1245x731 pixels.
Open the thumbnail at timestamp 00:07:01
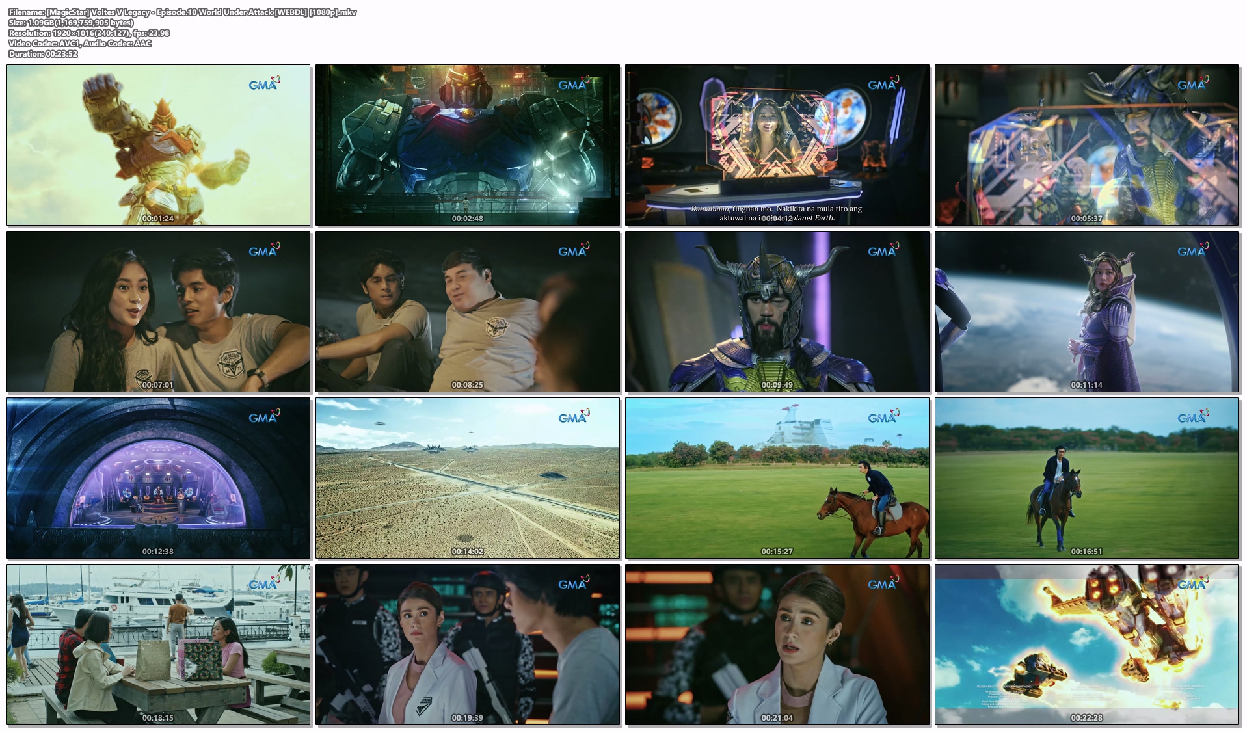pyautogui.click(x=158, y=312)
